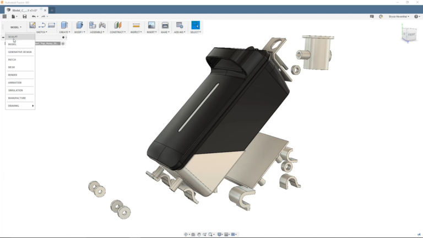Image resolution: width=423 pixels, height=238 pixels.
Task: Click the Orbit tool icon at bottom
Action: (186, 235)
